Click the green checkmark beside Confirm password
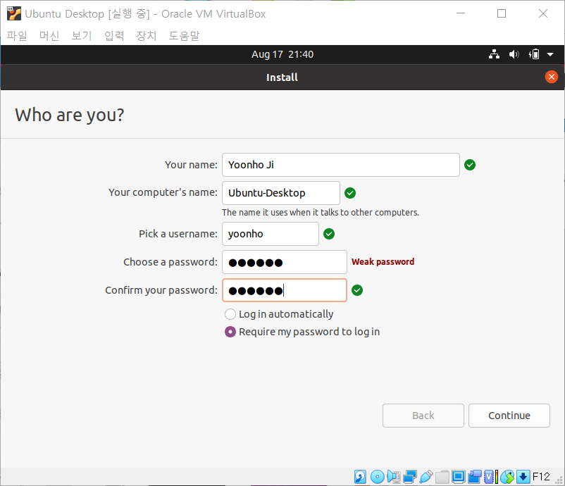565x486 pixels. (x=357, y=290)
